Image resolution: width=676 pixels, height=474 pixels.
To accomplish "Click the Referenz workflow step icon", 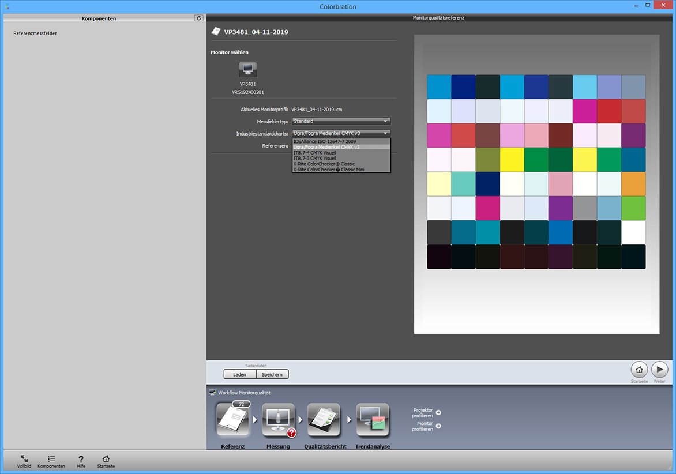I will click(233, 421).
